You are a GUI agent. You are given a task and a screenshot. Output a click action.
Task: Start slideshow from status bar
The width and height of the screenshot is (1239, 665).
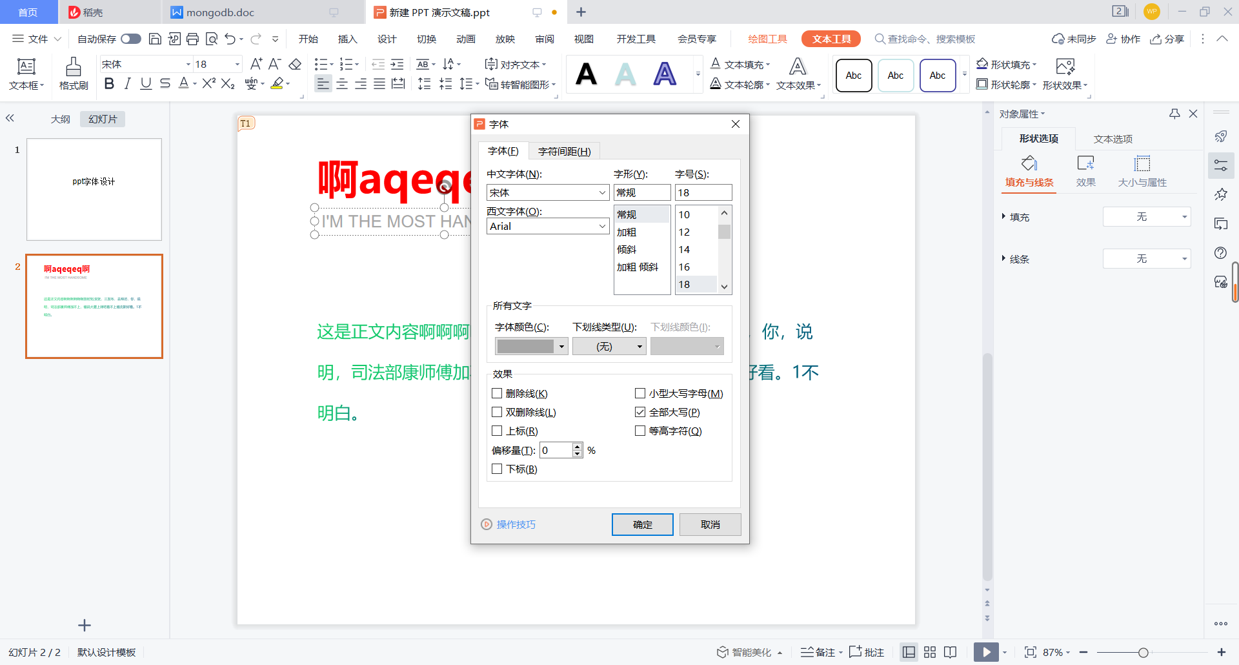click(986, 652)
